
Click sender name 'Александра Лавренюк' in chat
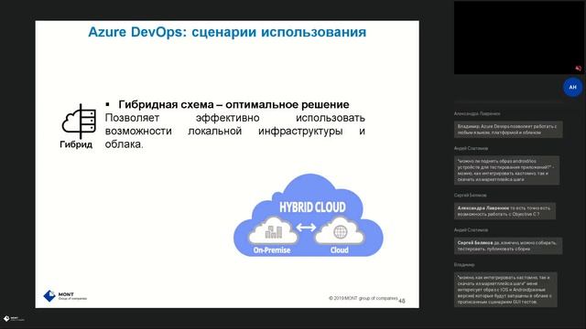[x=477, y=113]
